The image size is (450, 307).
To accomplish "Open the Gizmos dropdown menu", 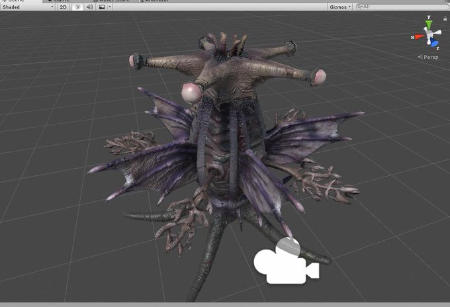I will point(340,7).
